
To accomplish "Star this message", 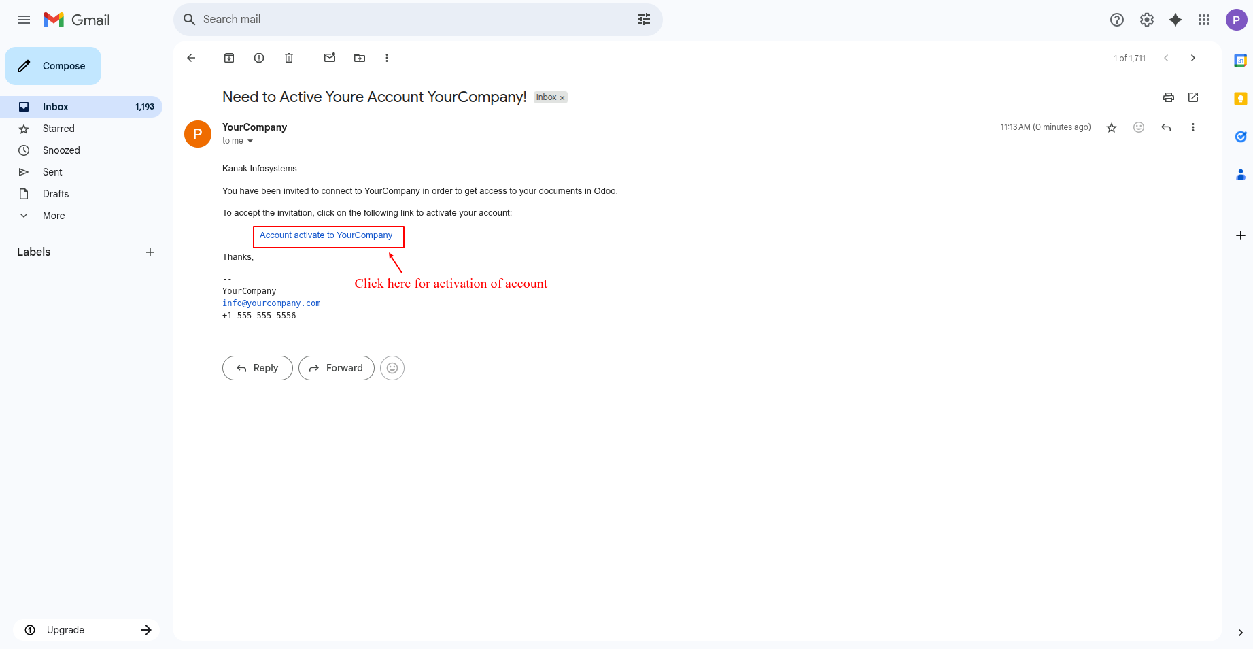I will click(x=1112, y=127).
